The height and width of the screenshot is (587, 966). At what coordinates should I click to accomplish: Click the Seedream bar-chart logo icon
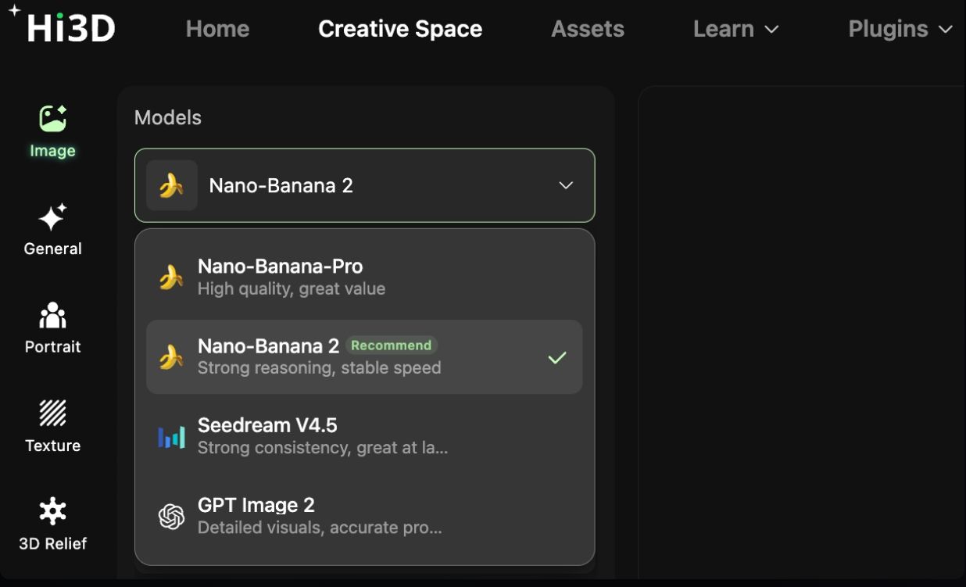(171, 437)
